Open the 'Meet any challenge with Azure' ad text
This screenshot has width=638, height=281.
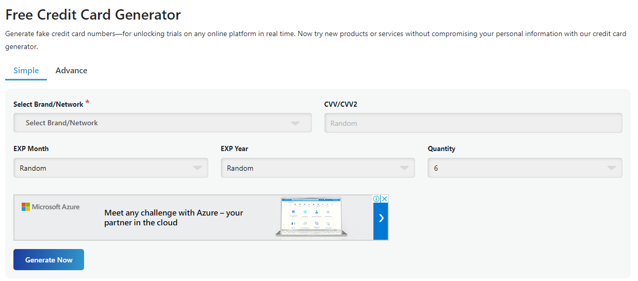(x=173, y=218)
